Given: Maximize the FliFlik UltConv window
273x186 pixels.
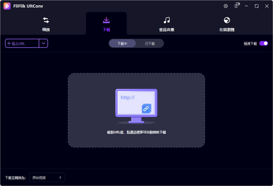Looking at the screenshot, I should [256, 6].
